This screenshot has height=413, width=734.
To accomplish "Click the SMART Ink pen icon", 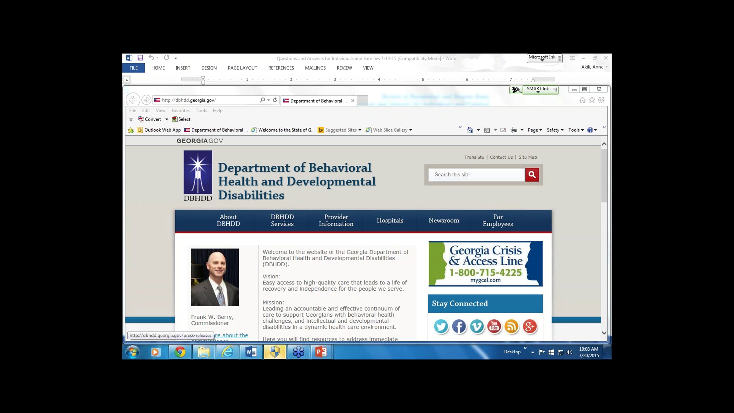I will pyautogui.click(x=516, y=90).
